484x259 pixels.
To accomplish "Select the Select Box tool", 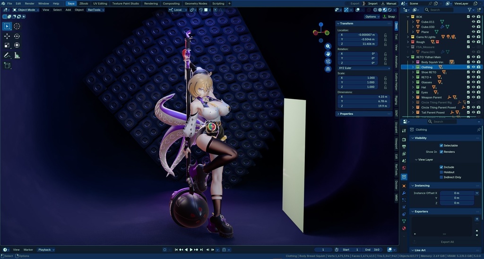I will tap(7, 26).
